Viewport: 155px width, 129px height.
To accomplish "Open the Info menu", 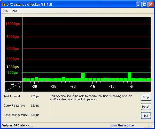I will click(14, 11).
